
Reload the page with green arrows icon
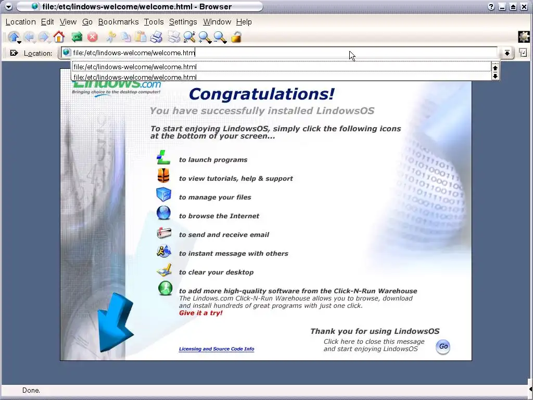(77, 37)
